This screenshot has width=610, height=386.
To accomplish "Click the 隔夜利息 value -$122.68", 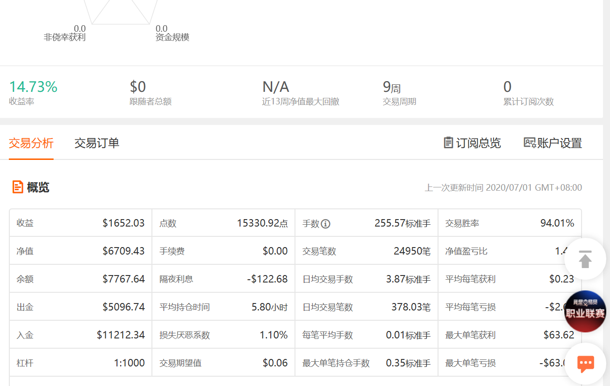I will tap(267, 279).
